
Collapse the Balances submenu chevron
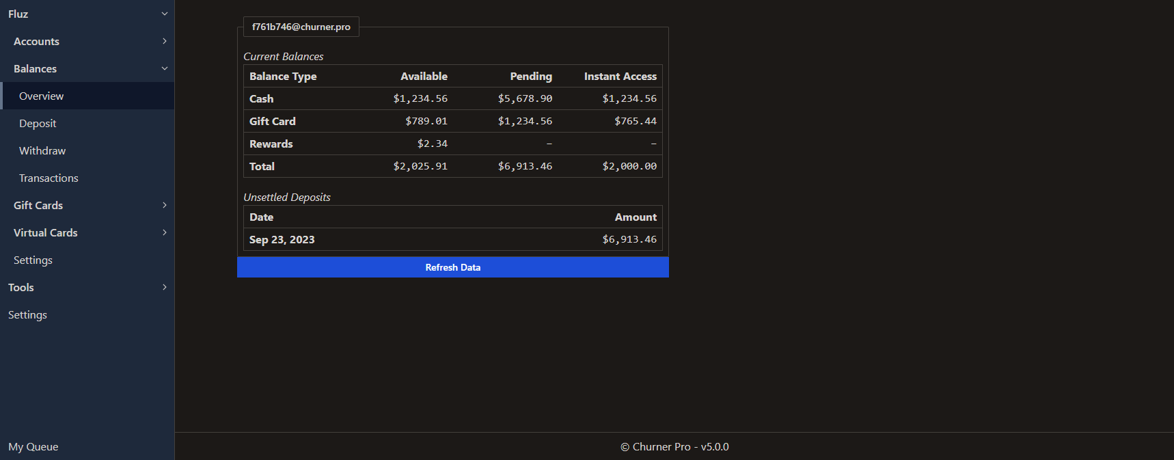click(x=164, y=68)
